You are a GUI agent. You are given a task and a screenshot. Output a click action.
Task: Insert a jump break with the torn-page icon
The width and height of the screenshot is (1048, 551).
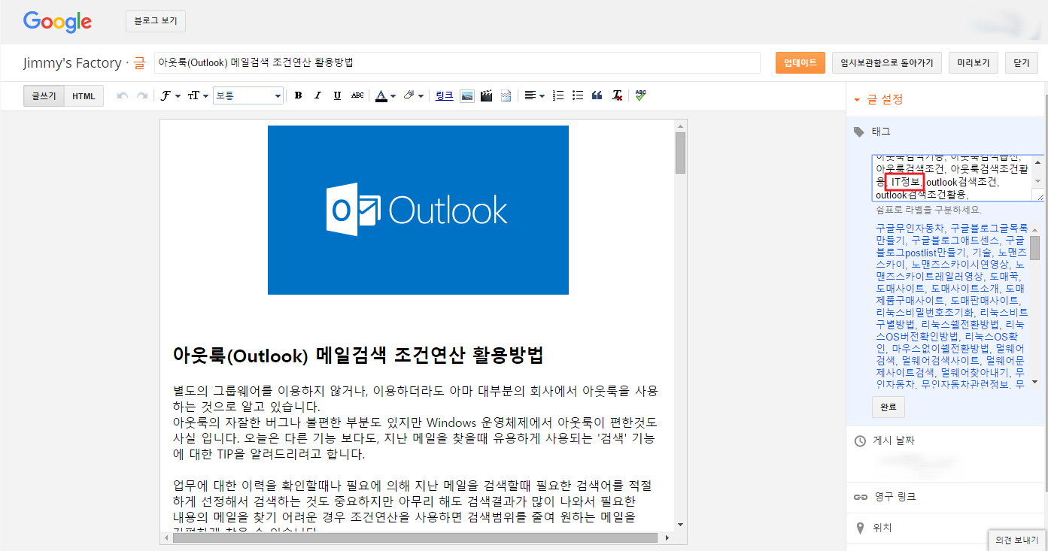pyautogui.click(x=506, y=95)
